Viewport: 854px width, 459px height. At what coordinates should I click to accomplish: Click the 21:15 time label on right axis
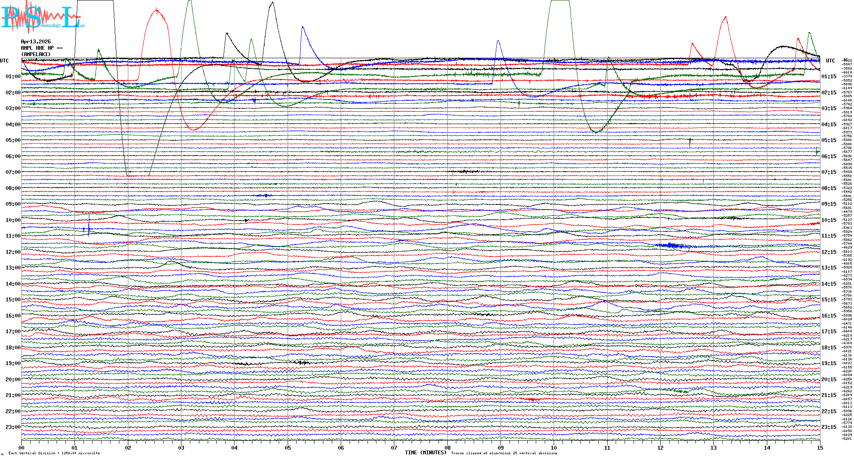coord(829,395)
